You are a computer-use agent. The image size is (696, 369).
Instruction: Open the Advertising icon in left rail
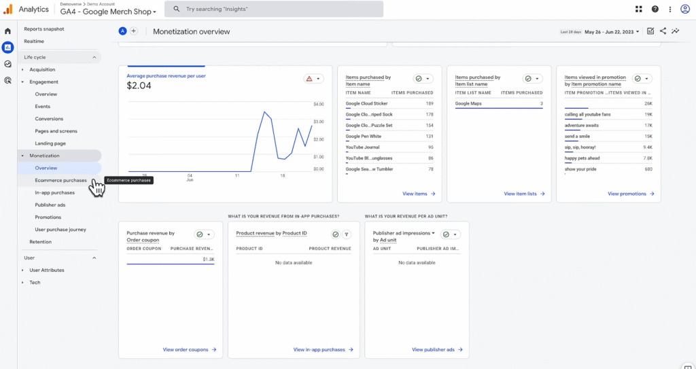(7, 80)
